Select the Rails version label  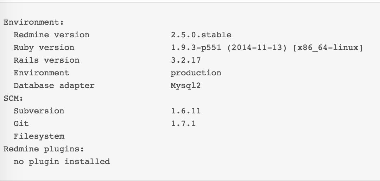(x=46, y=60)
